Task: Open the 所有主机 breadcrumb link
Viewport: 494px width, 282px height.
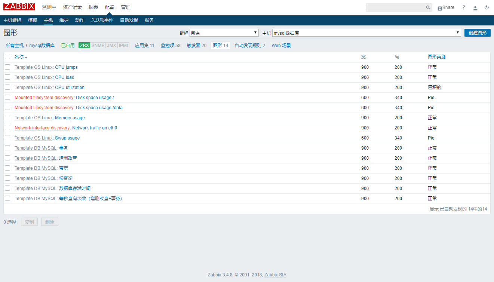Action: [15, 46]
